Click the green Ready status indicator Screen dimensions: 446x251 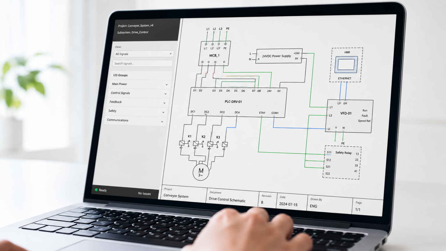click(x=96, y=190)
